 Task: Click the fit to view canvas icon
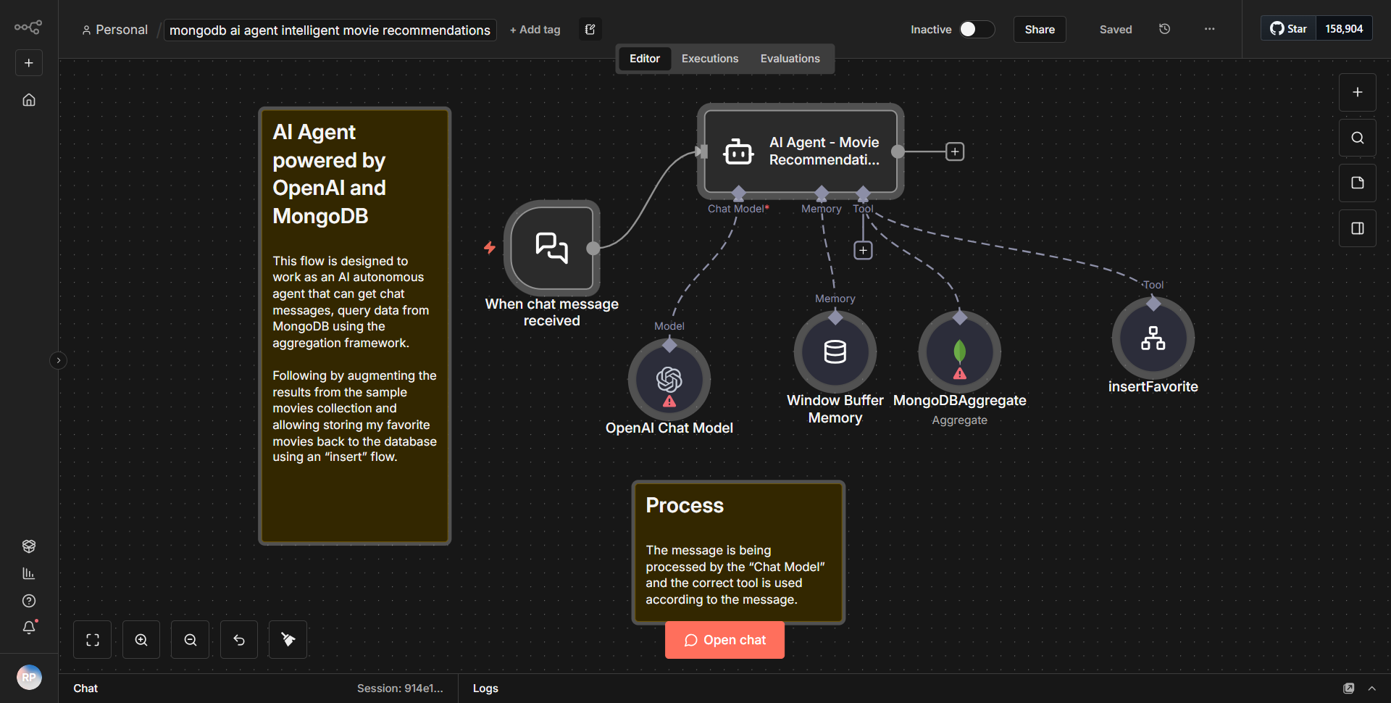pyautogui.click(x=93, y=640)
